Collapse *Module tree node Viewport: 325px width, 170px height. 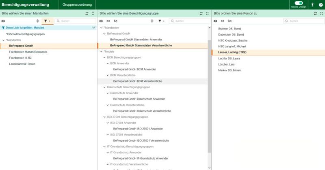click(x=101, y=52)
